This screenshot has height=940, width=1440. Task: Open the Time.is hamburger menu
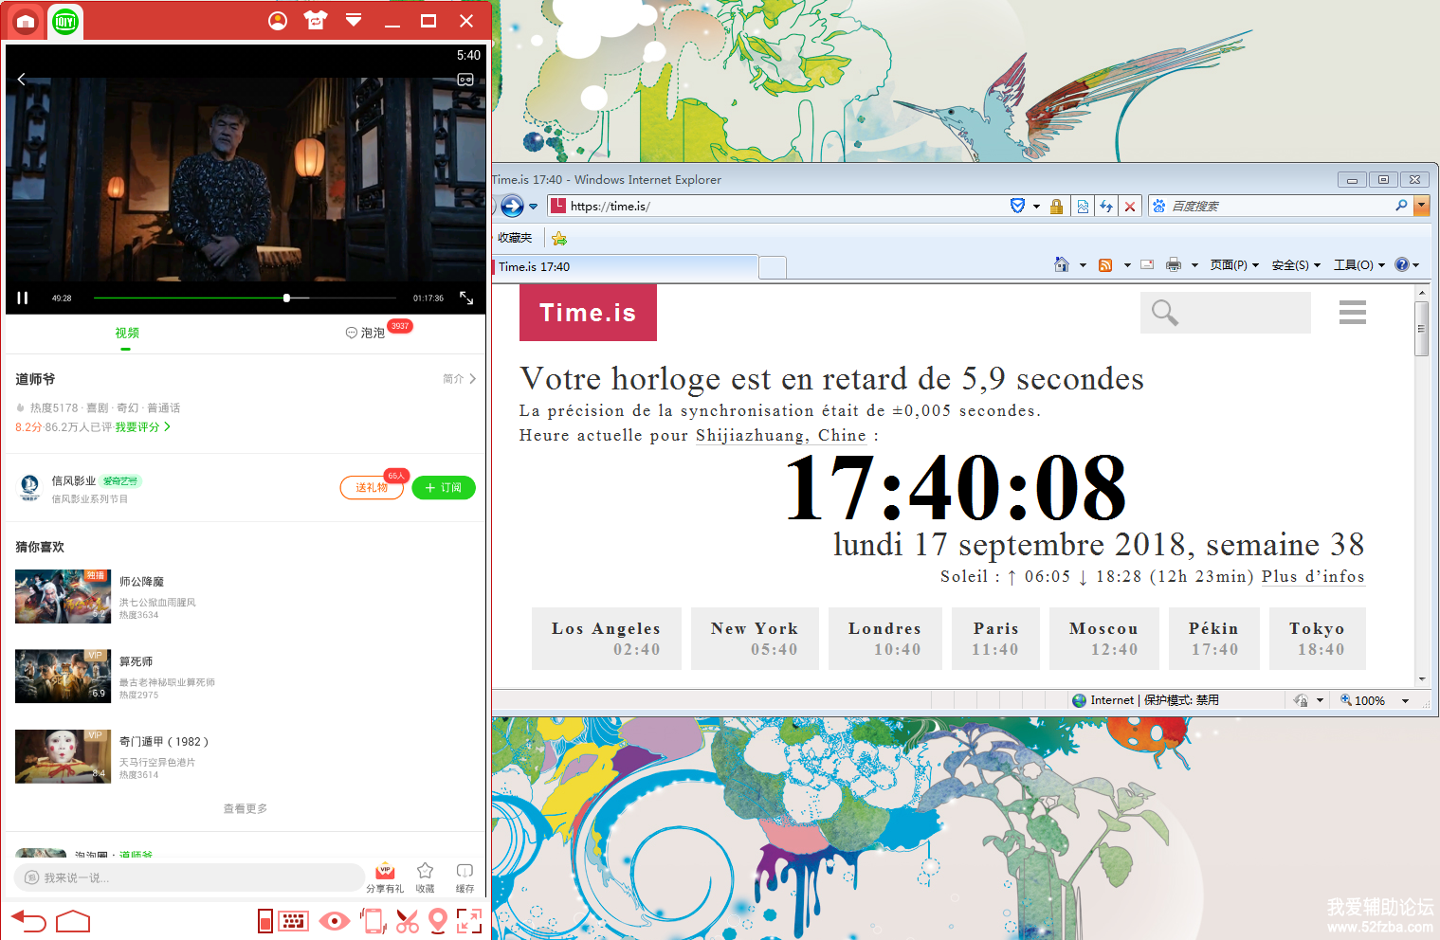point(1353,313)
